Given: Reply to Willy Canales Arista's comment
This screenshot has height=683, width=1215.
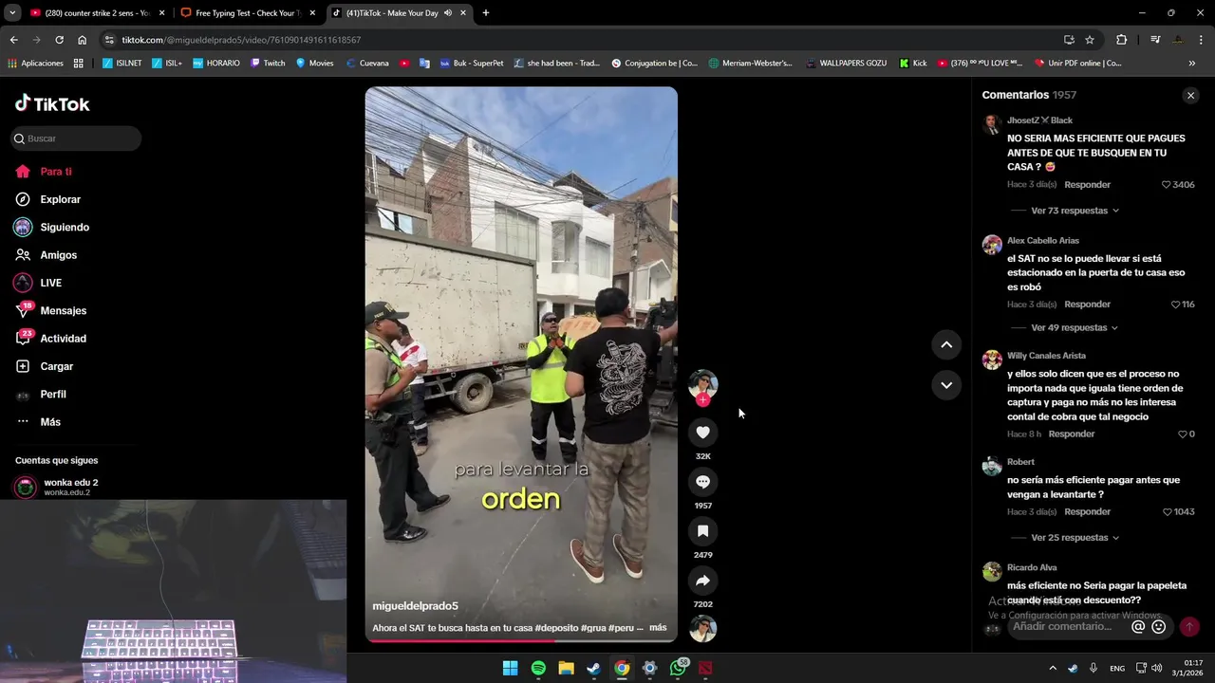Looking at the screenshot, I should tap(1072, 434).
